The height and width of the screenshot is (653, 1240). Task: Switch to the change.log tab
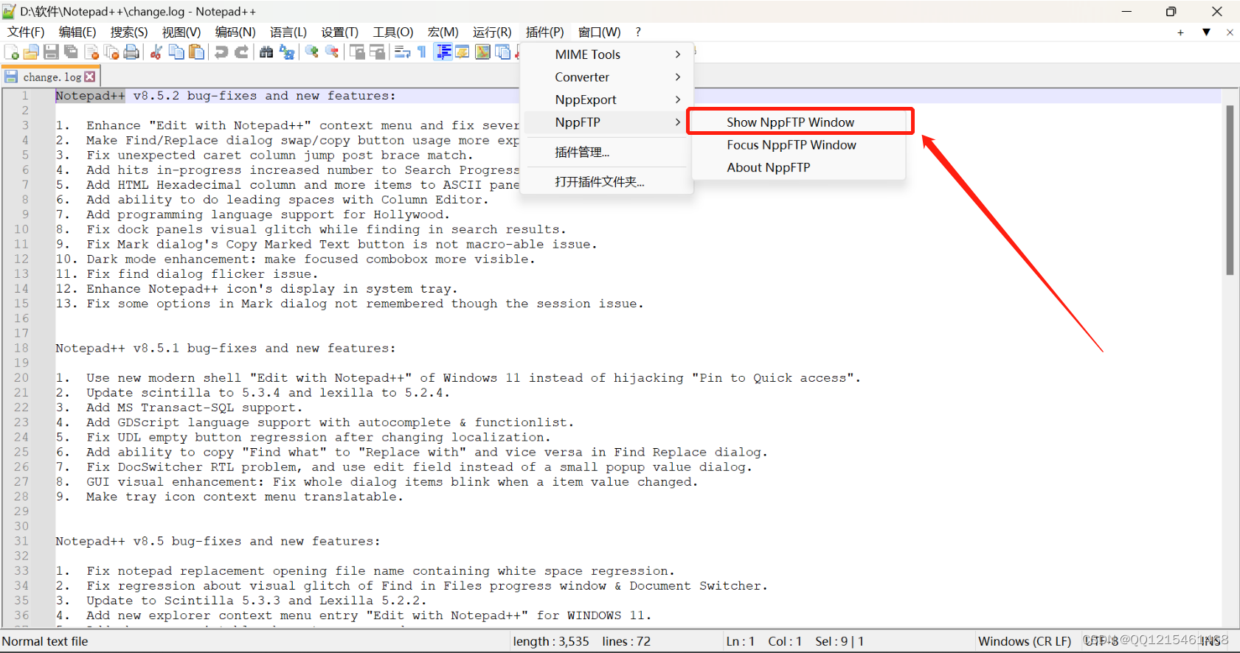(x=52, y=77)
